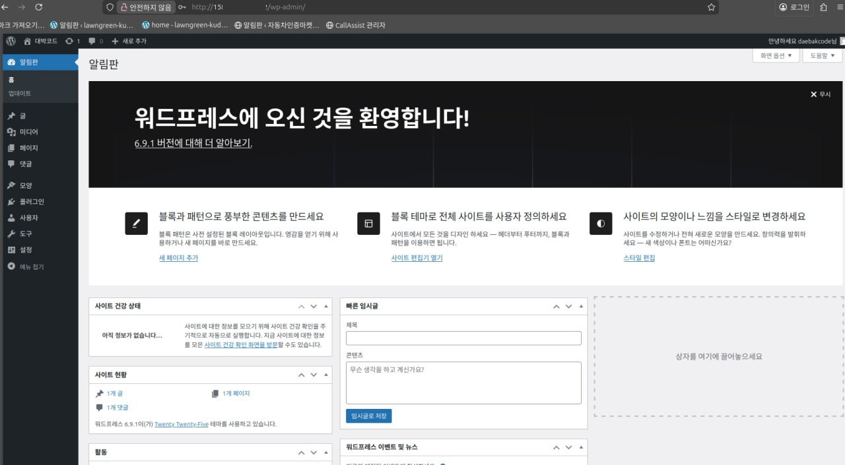Click the half-circle styles icon
The height and width of the screenshot is (465, 845).
[x=601, y=224]
